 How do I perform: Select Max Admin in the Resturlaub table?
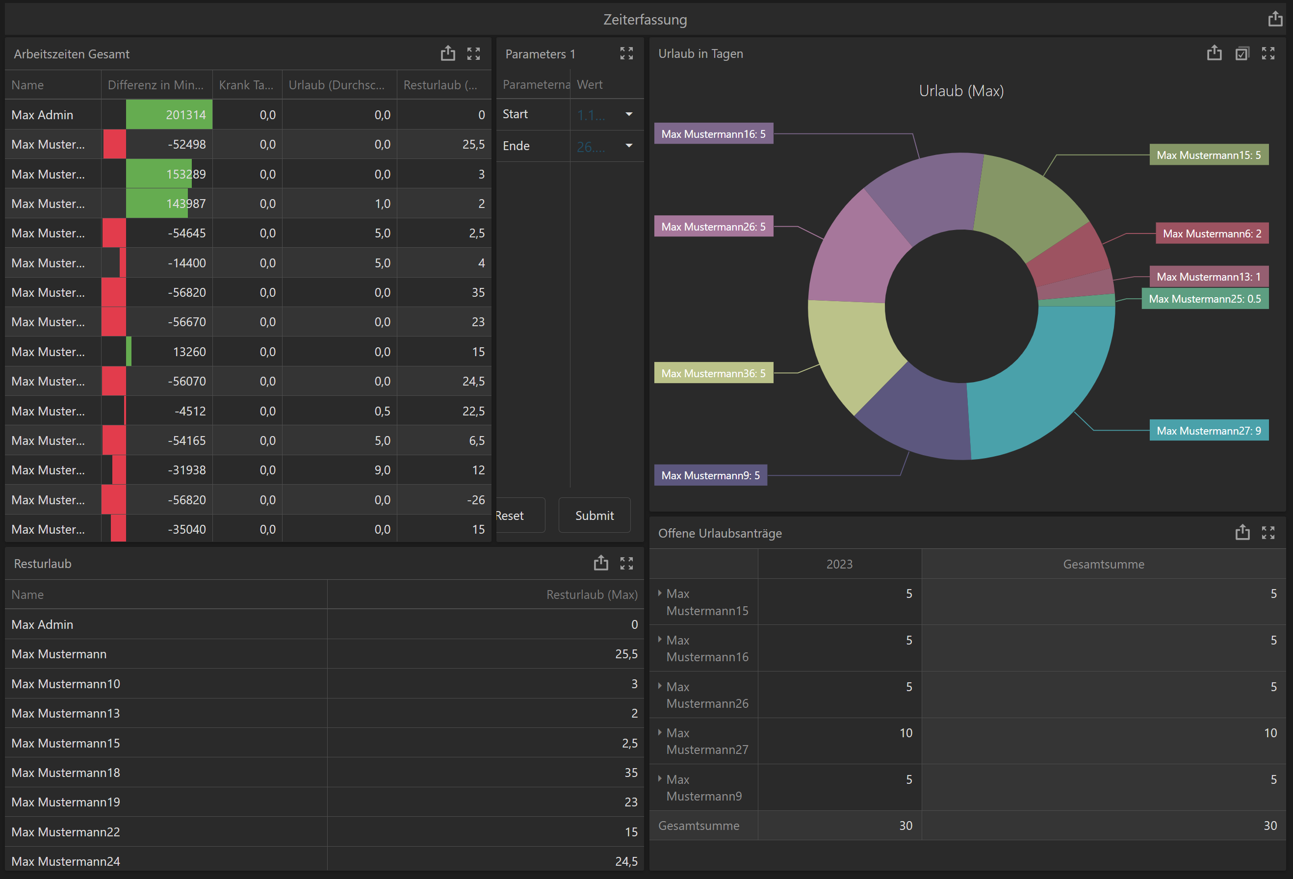click(x=324, y=624)
